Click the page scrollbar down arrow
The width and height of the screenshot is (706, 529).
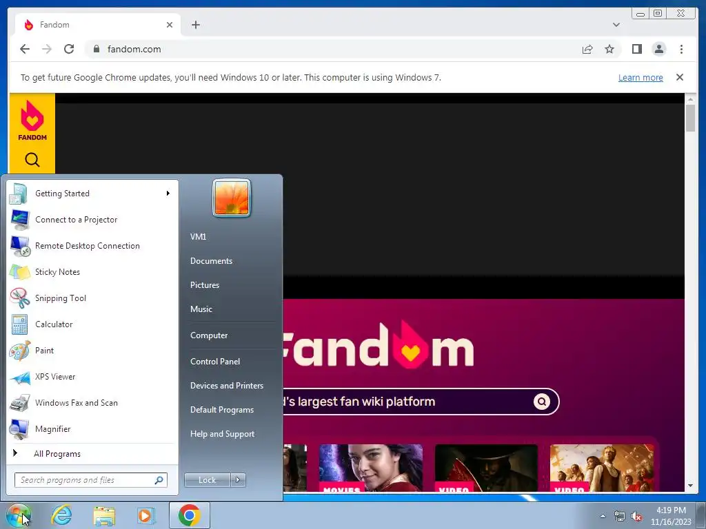click(x=690, y=486)
